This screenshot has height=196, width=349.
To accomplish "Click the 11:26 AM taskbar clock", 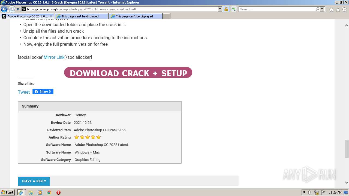I will 335,192.
